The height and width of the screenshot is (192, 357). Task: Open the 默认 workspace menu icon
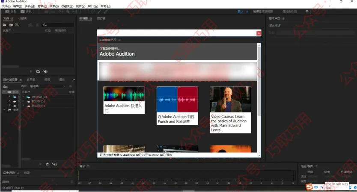(x=247, y=12)
